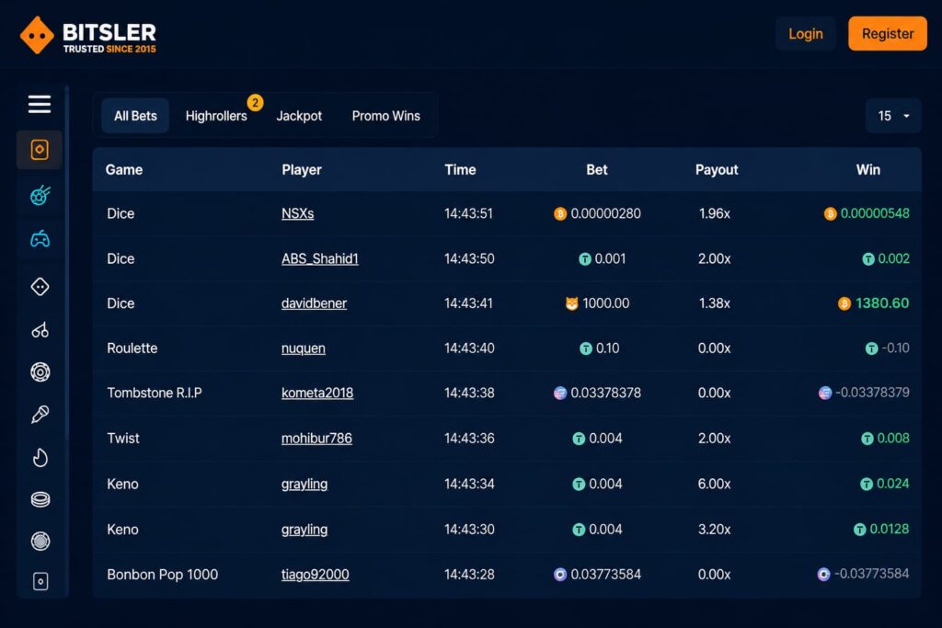
Task: Select the All Bets tab
Action: click(x=135, y=116)
